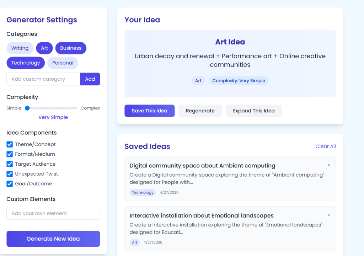The width and height of the screenshot is (364, 256).
Task: Click the Complexity slider handle
Action: click(27, 108)
